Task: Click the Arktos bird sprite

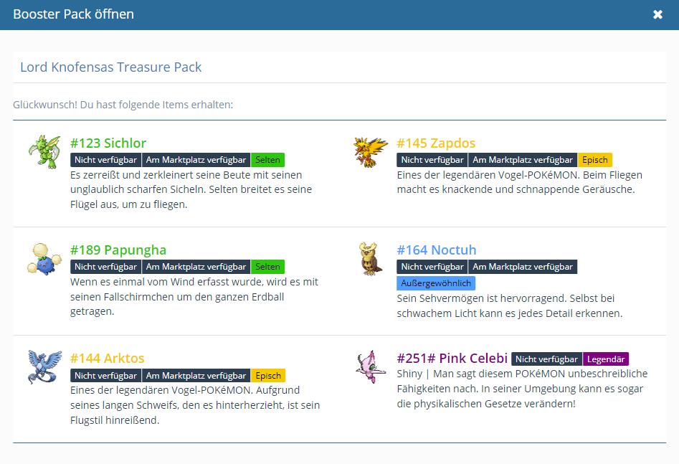Action: (x=44, y=367)
